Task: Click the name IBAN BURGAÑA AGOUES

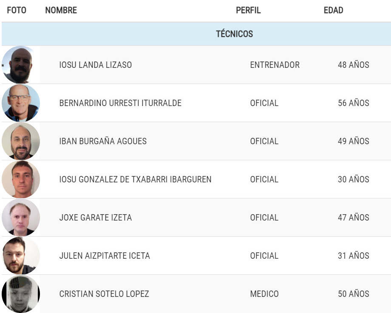Action: coord(103,141)
